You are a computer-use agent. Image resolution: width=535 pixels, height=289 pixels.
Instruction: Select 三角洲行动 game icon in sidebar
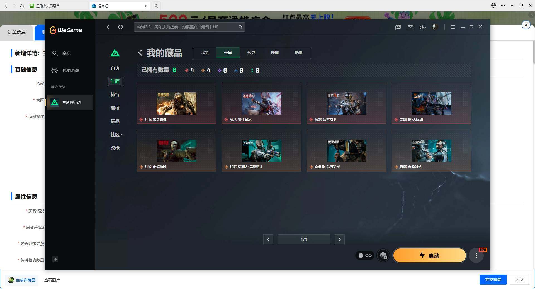55,102
